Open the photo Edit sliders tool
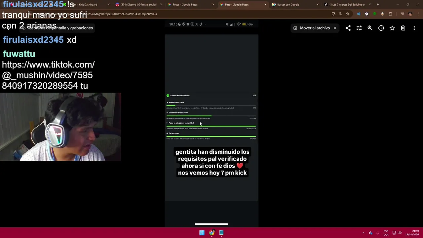423x238 pixels. point(359,28)
